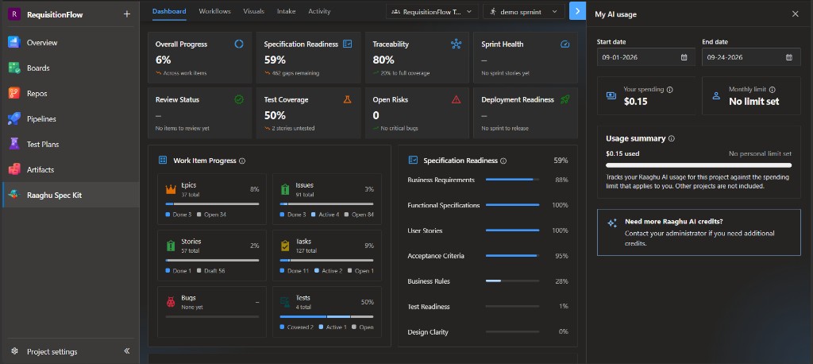Click the Design Clarity row label
This screenshot has height=364, width=813.
click(x=428, y=332)
